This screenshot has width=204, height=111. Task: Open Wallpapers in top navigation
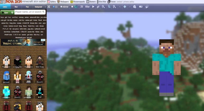coord(63,2)
